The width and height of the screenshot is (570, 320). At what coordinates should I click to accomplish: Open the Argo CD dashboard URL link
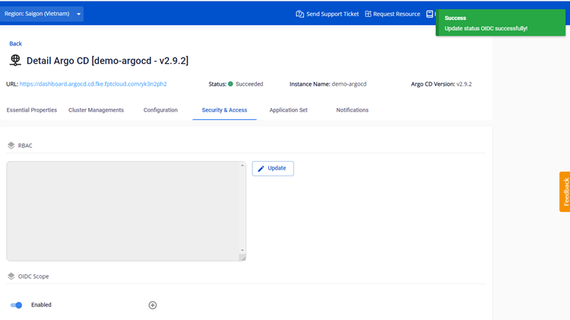(x=93, y=84)
